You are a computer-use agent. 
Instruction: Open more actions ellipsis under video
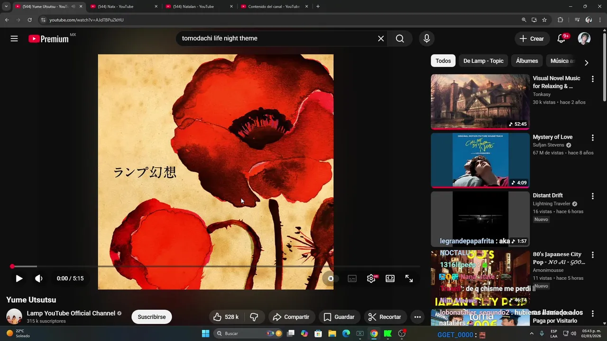[417, 317]
